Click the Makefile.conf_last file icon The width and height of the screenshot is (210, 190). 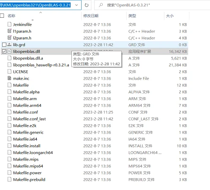[x=9, y=119]
